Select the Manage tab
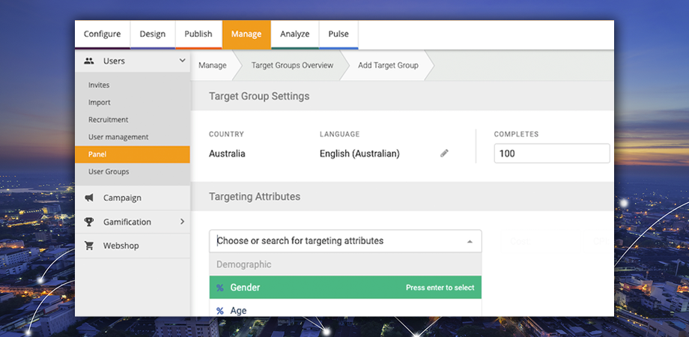Screen dimensions: 689x337 click(x=246, y=34)
